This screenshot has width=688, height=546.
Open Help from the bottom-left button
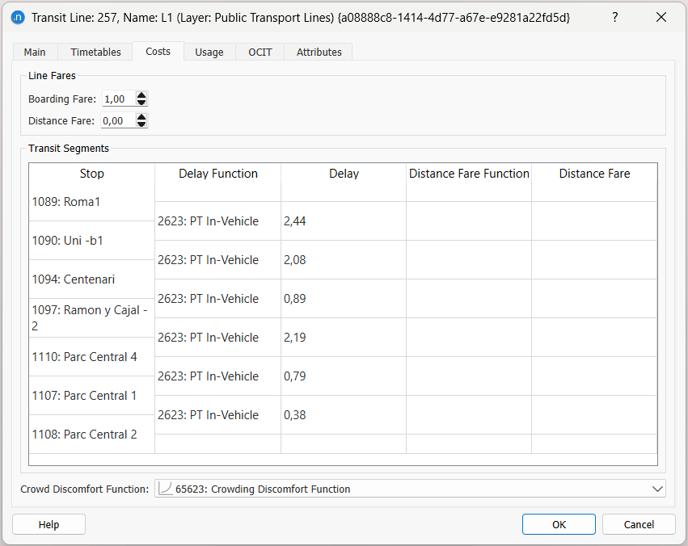pos(48,524)
